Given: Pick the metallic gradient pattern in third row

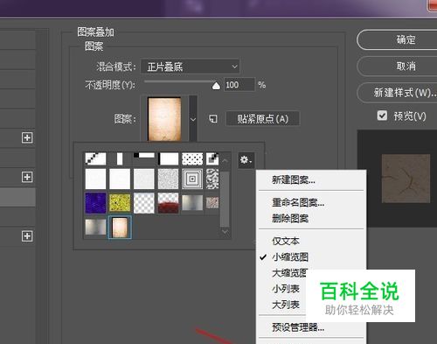Looking at the screenshot, I should (x=192, y=203).
